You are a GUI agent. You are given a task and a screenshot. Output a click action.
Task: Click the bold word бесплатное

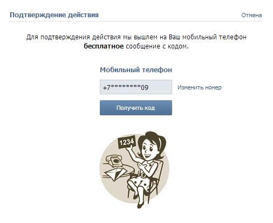point(104,46)
